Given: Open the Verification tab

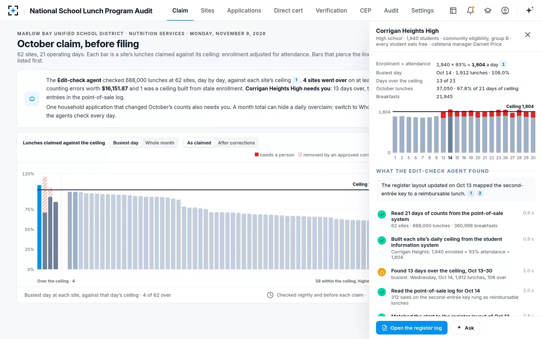Looking at the screenshot, I should pos(331,11).
